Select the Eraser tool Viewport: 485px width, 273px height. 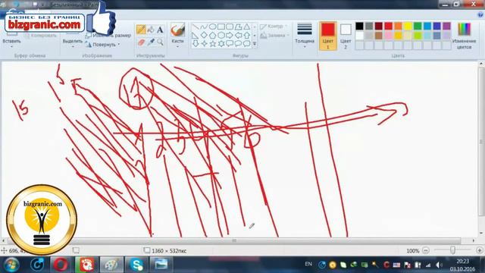141,42
